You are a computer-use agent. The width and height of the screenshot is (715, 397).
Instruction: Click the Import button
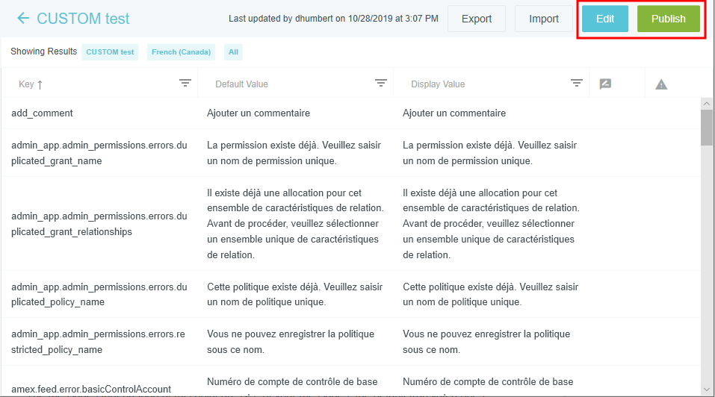click(x=543, y=19)
